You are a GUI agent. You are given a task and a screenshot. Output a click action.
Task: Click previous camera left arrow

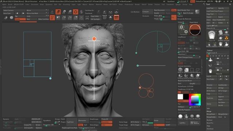point(17,13)
